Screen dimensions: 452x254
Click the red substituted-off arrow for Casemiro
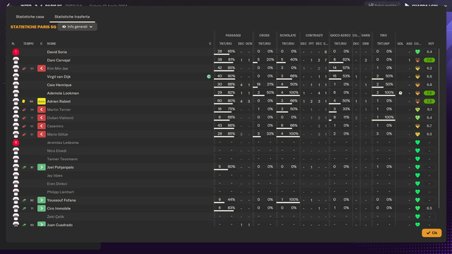pos(42,126)
